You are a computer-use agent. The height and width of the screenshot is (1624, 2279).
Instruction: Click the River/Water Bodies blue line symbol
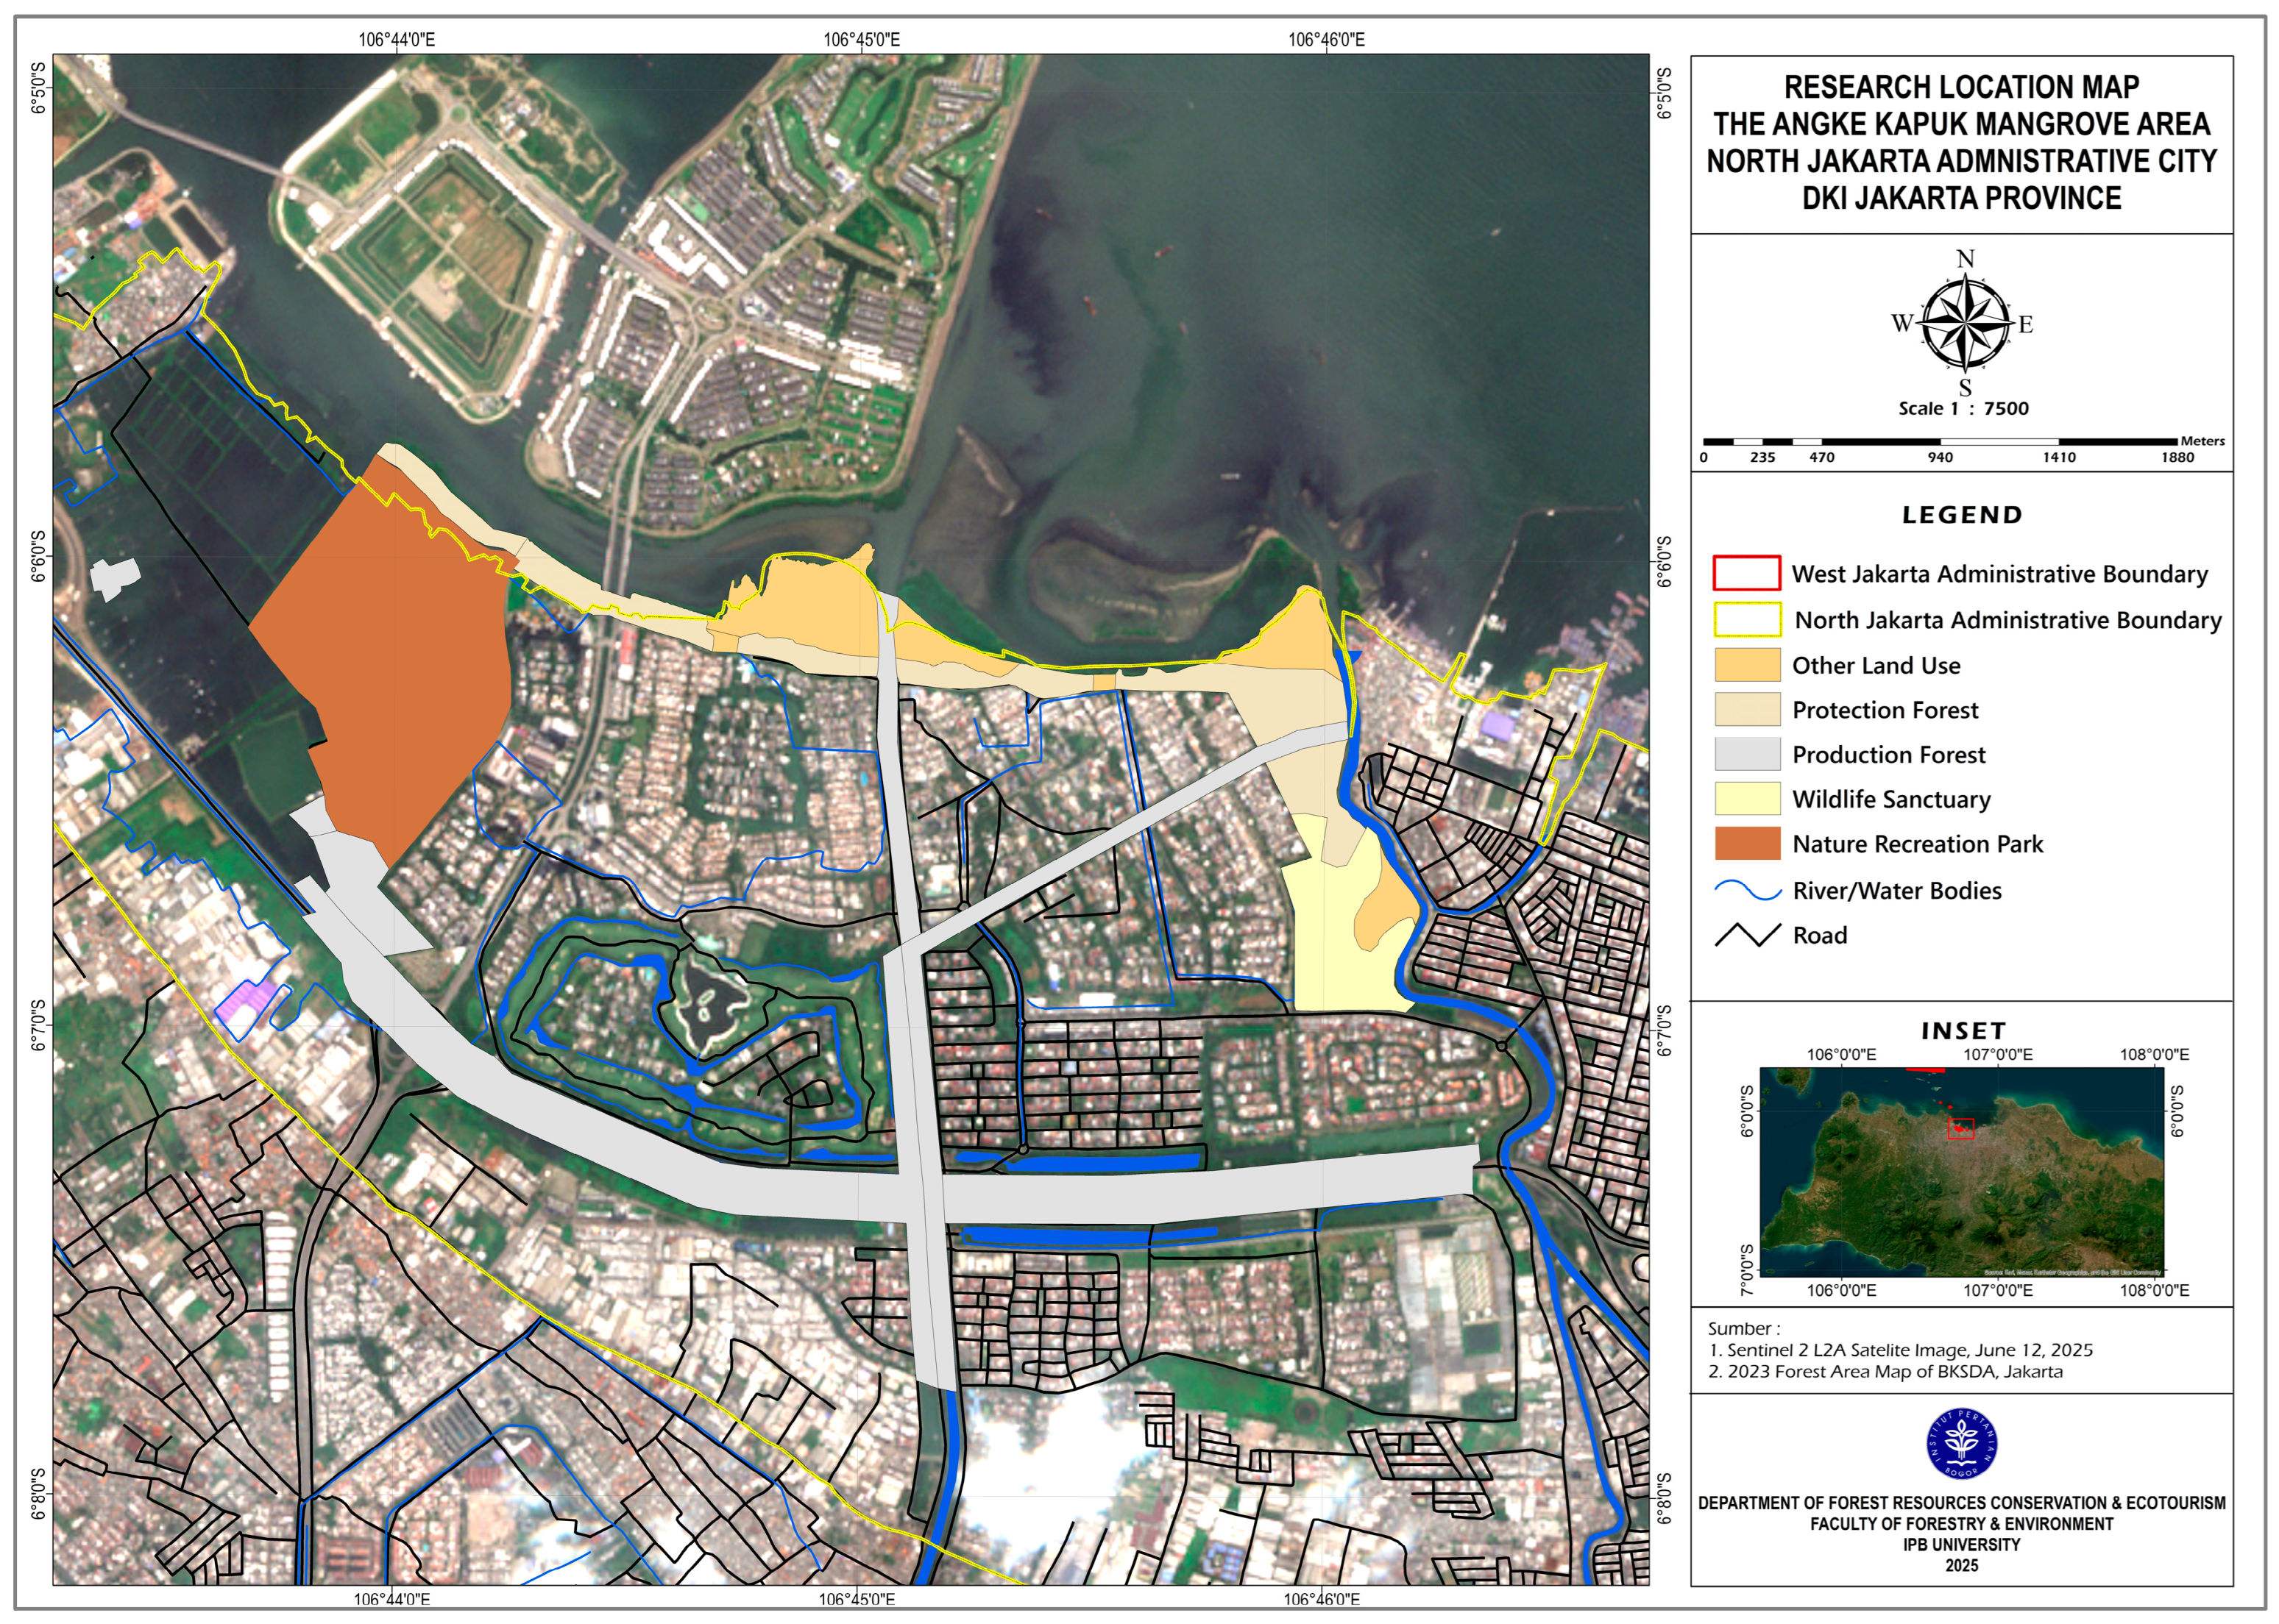coord(1747,890)
